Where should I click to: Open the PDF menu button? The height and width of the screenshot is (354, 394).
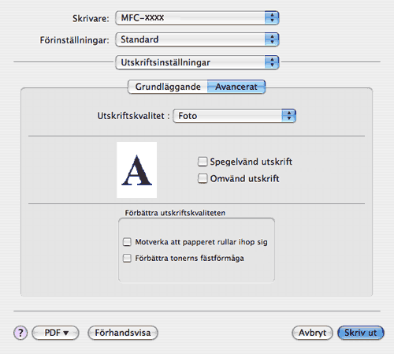coord(55,333)
